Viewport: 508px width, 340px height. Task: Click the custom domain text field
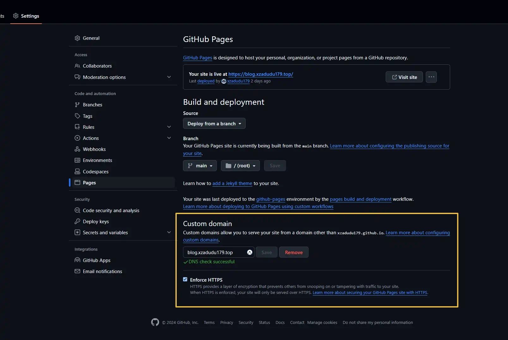click(x=215, y=252)
